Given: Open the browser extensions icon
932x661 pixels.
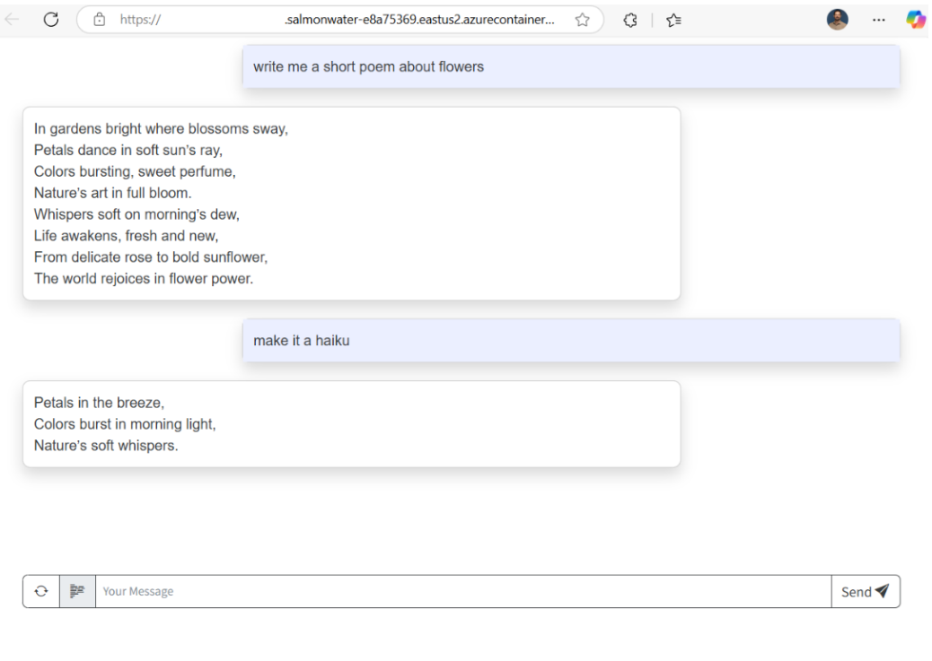Looking at the screenshot, I should click(x=629, y=19).
